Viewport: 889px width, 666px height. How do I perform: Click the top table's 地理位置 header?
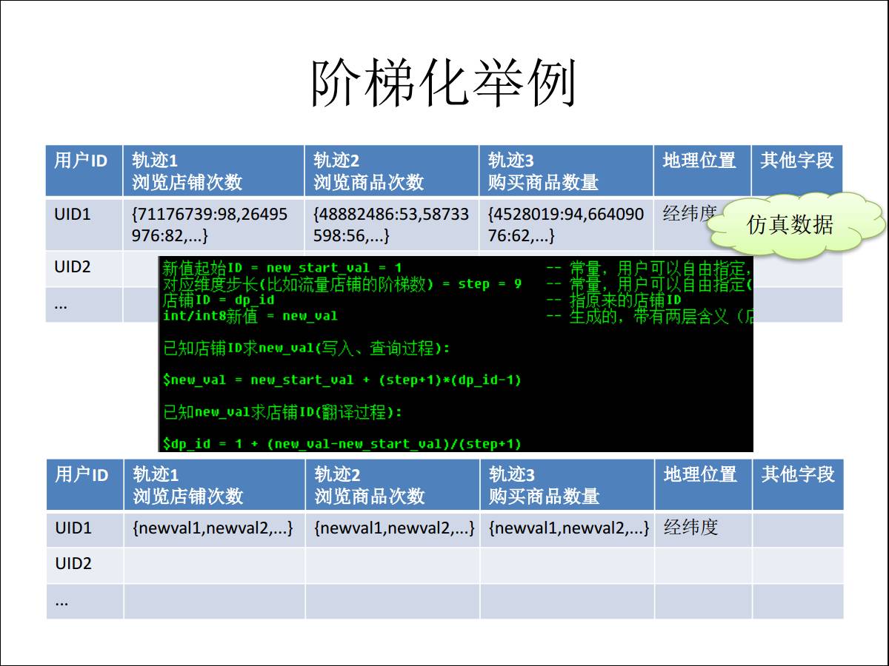click(x=701, y=161)
